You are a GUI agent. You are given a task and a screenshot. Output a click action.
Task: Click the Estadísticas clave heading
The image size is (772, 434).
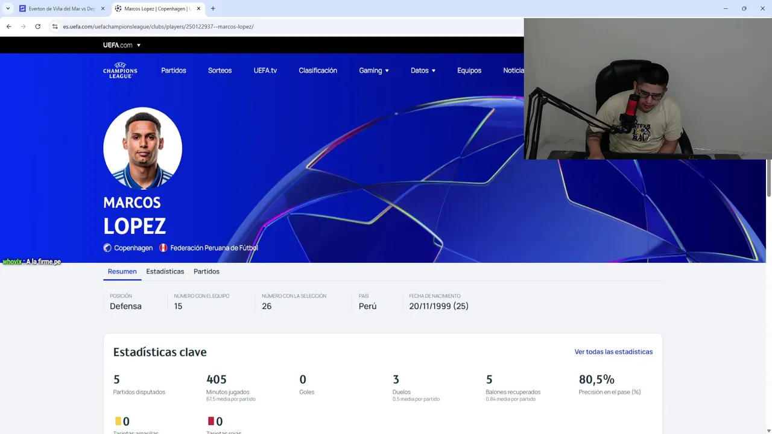click(160, 352)
